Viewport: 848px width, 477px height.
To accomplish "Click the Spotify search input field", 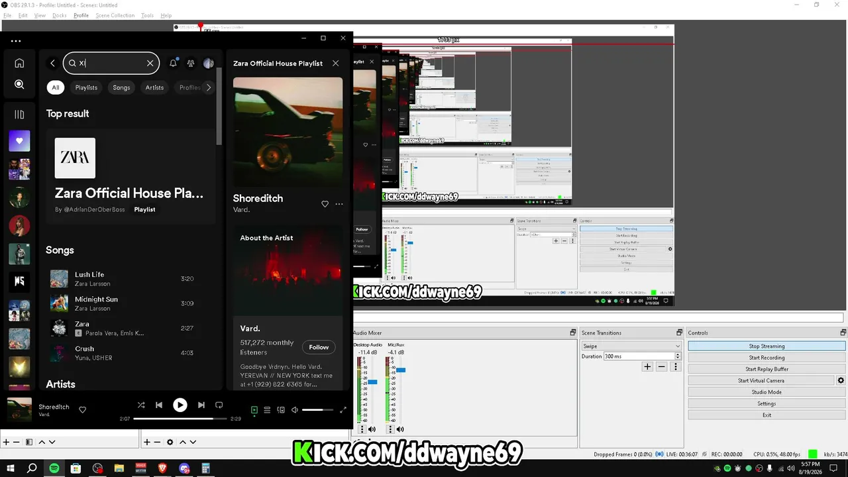I will click(x=111, y=63).
